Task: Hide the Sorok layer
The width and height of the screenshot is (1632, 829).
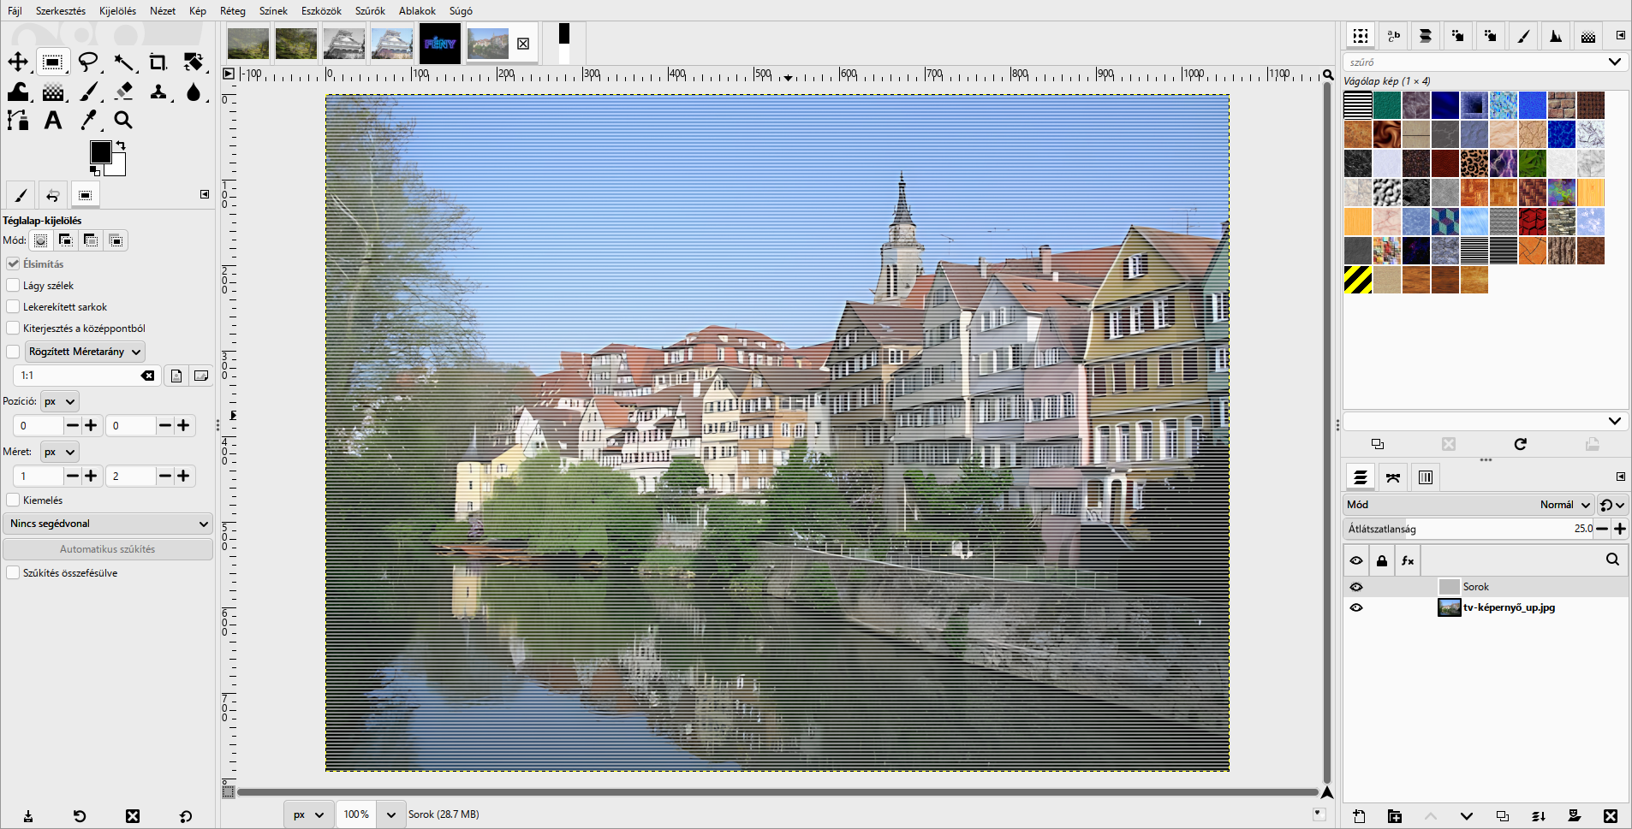Action: [1356, 587]
